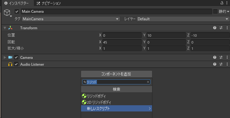The image size is (230, 118).
Task: Click the 検索 header
Action: point(117,89)
